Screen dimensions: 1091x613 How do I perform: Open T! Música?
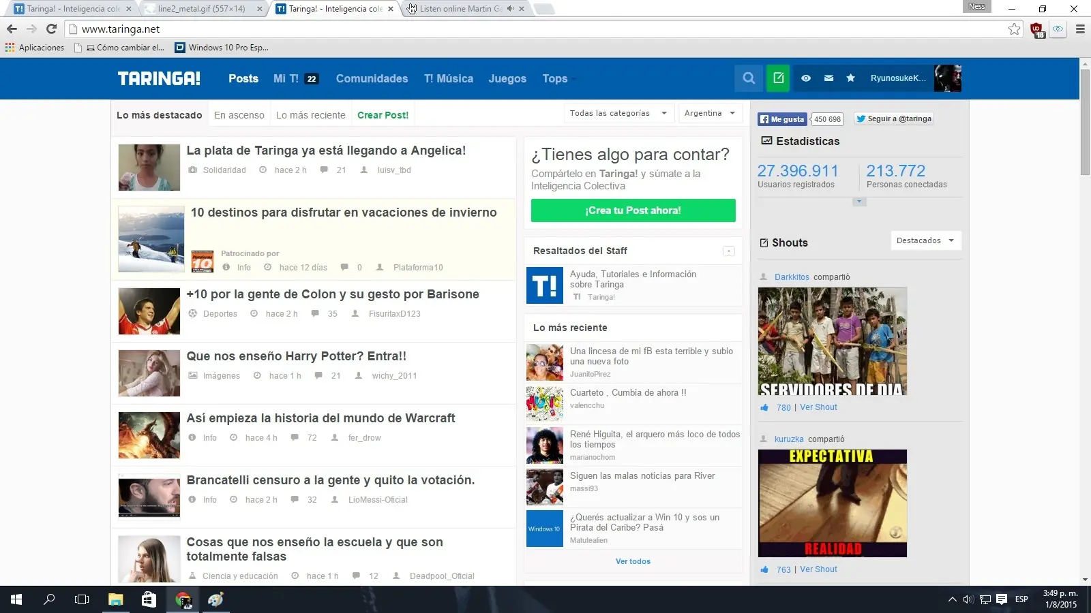[x=449, y=78]
